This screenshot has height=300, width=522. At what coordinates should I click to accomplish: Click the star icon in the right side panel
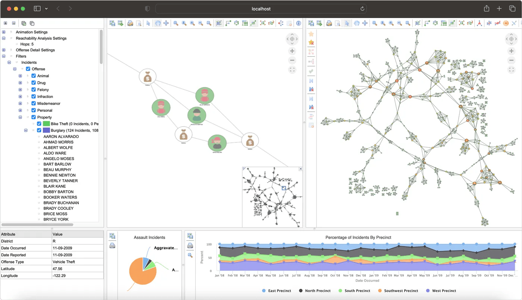(312, 34)
